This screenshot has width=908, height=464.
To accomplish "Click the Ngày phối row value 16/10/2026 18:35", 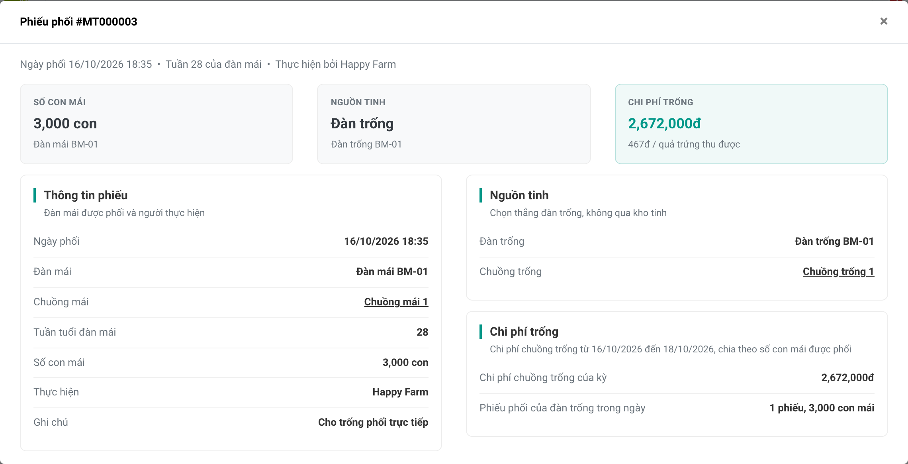I will click(x=386, y=241).
